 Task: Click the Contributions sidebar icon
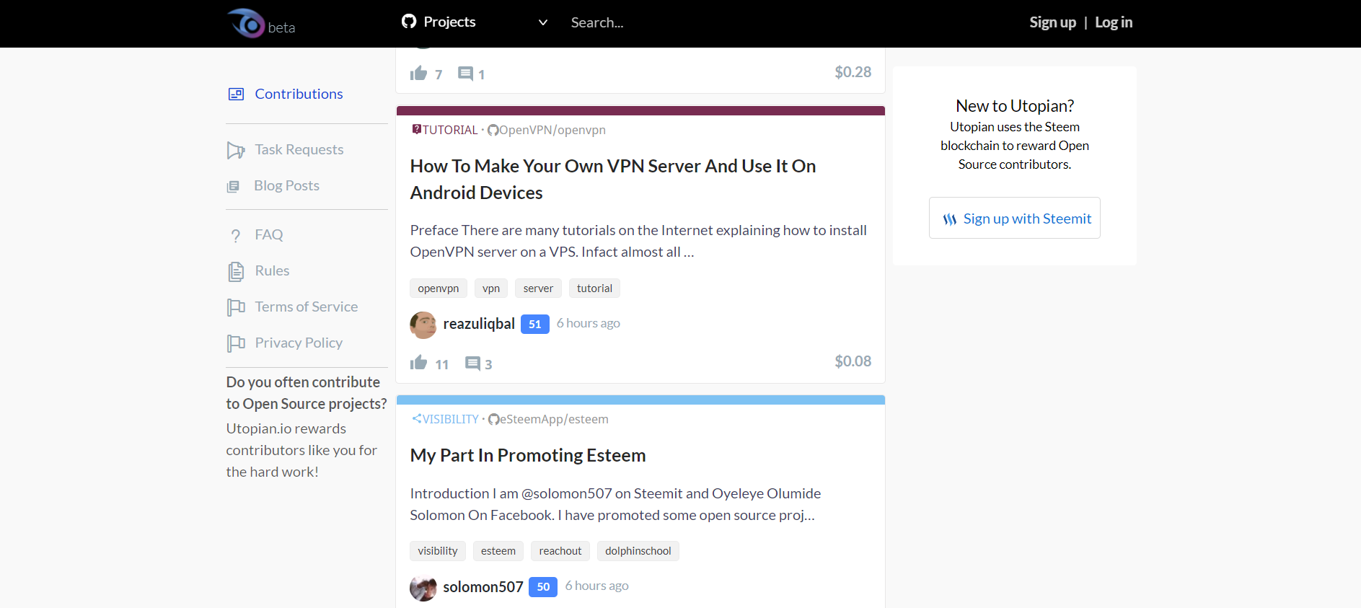[236, 94]
